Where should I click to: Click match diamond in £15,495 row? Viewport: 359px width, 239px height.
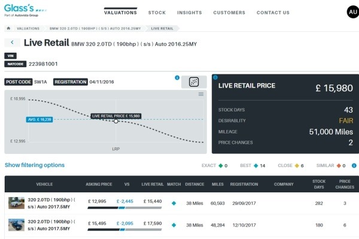pyautogui.click(x=174, y=225)
